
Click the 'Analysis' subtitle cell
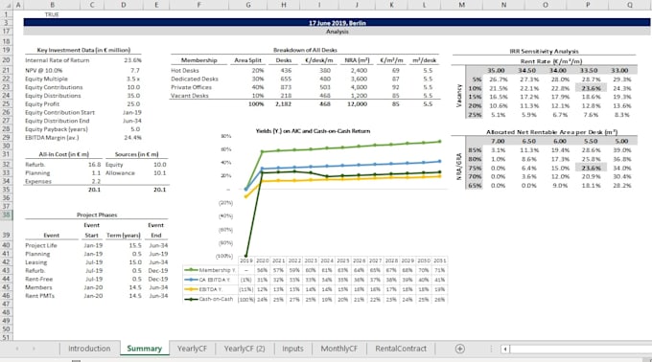338,32
